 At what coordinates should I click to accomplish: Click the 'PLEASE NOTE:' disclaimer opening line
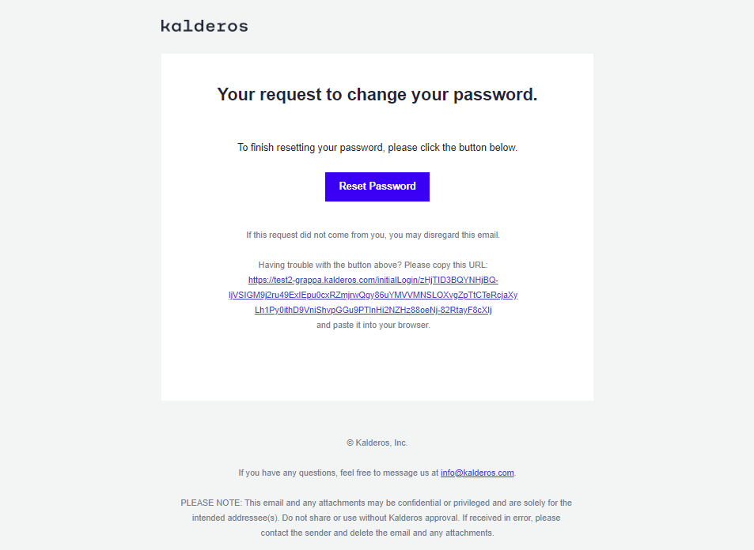click(x=377, y=503)
